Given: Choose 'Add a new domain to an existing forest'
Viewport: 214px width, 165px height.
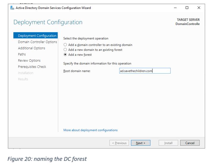Looking at the screenshot, I should (x=65, y=50).
